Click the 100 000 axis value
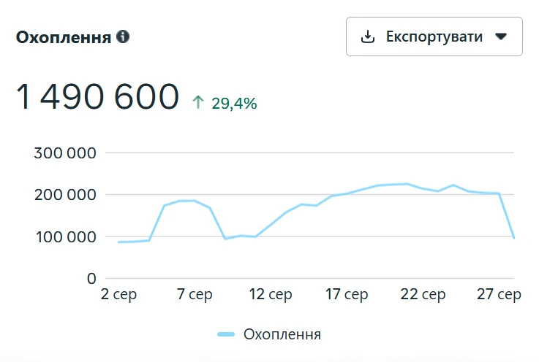The image size is (539, 362). click(66, 237)
